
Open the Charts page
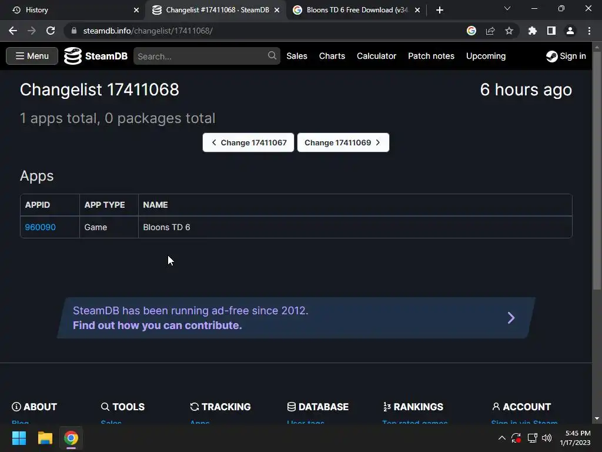[332, 56]
